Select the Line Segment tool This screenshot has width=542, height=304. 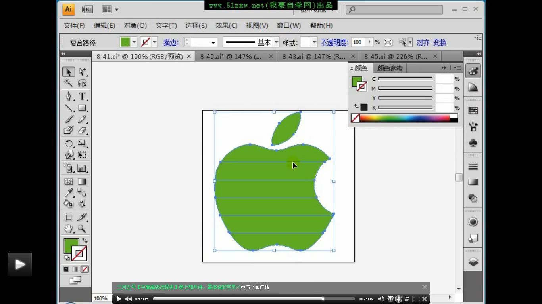click(69, 108)
